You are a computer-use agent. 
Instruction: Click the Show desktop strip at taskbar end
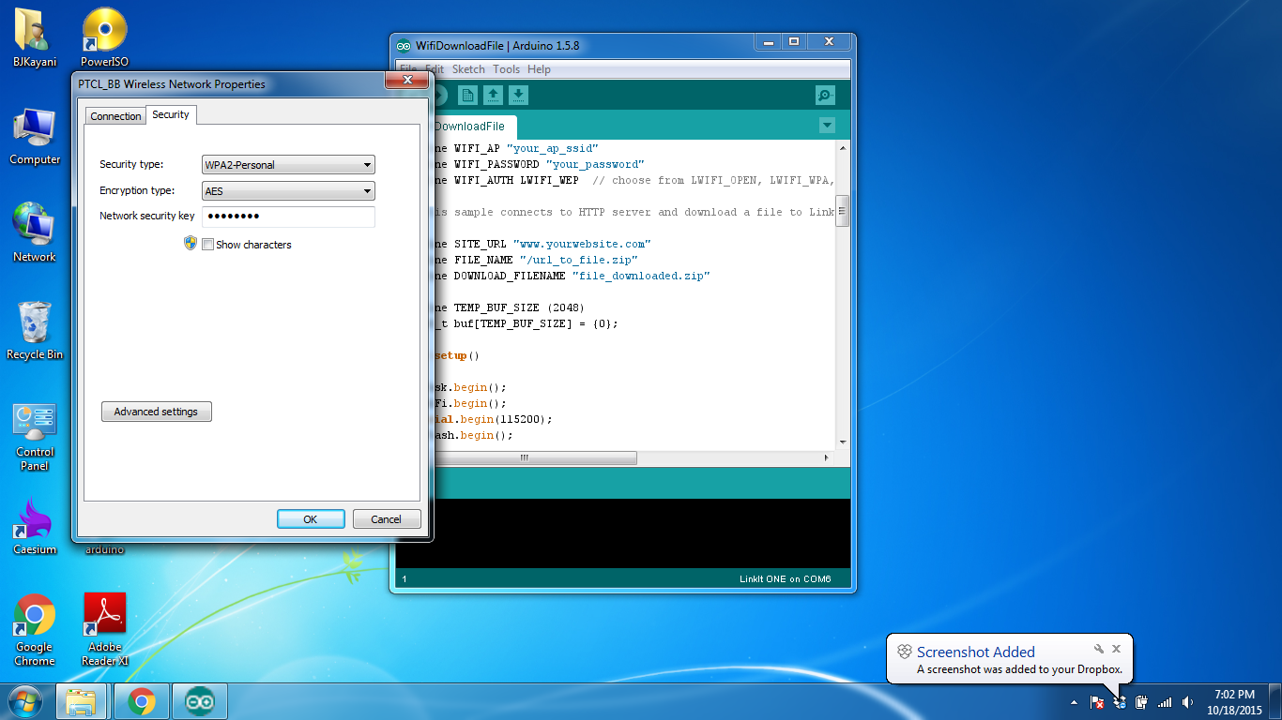pyautogui.click(x=1275, y=702)
